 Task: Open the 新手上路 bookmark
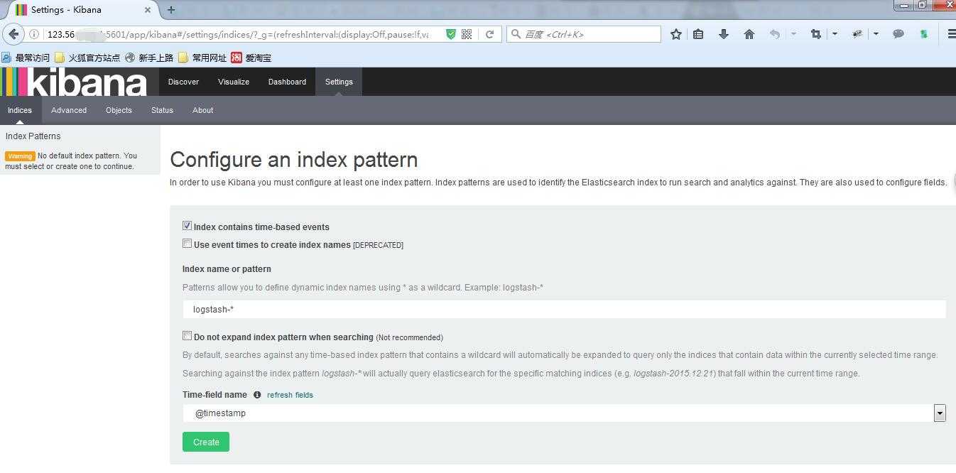(149, 58)
